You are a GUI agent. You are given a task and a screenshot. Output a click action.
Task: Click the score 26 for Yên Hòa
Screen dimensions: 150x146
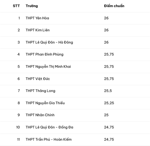(x=106, y=18)
